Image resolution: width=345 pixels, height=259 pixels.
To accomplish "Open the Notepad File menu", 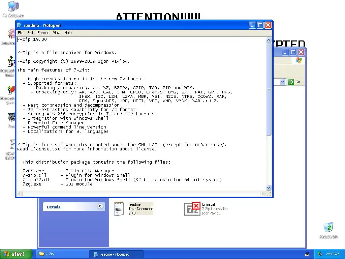I will 21,33.
